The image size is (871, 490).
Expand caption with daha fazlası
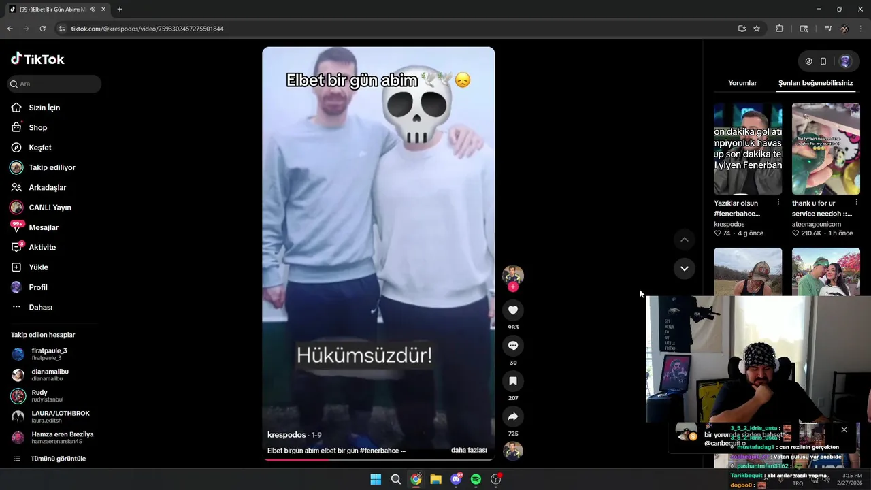(x=469, y=451)
